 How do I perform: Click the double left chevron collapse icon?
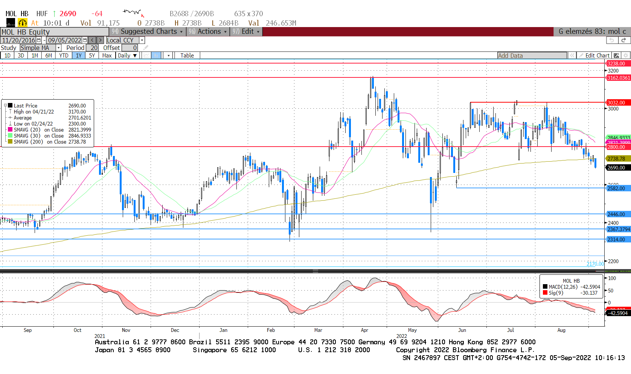tap(572, 55)
